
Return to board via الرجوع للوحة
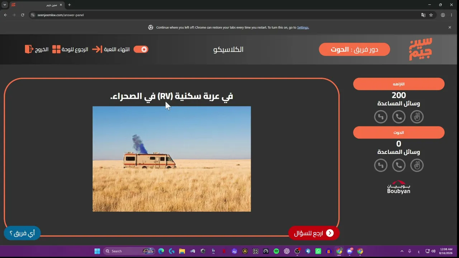tap(70, 49)
